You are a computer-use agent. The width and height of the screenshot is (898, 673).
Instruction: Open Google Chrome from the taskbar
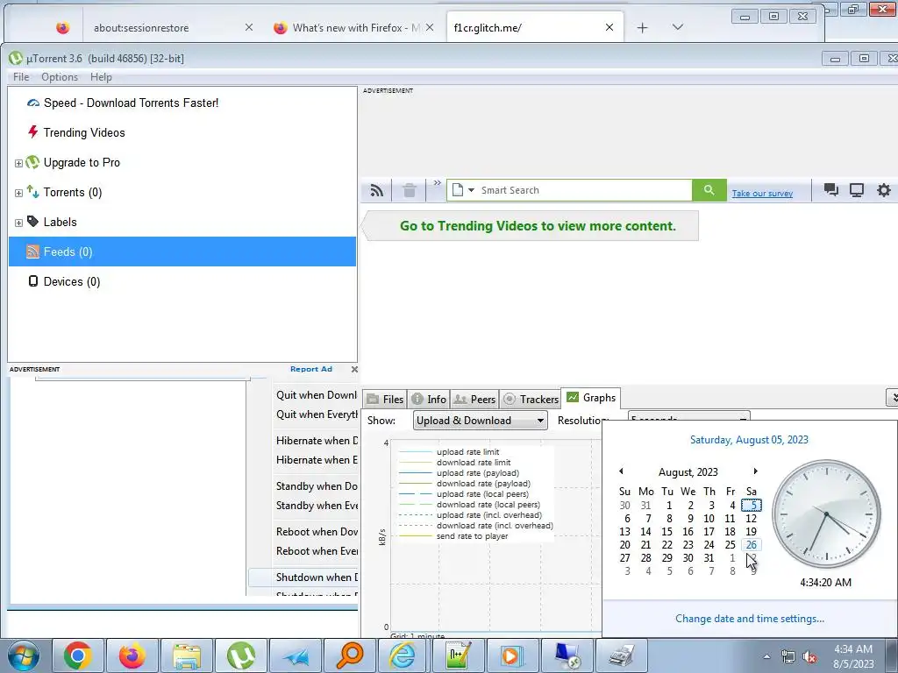coord(77,655)
